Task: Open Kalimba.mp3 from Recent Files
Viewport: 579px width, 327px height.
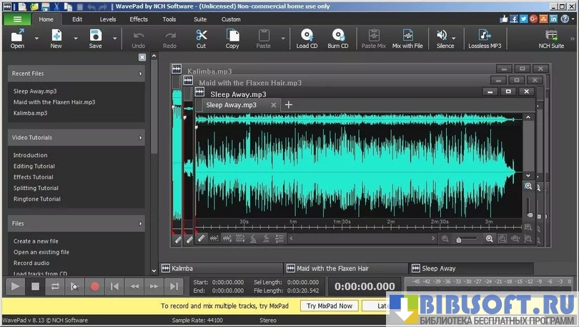Action: tap(30, 113)
